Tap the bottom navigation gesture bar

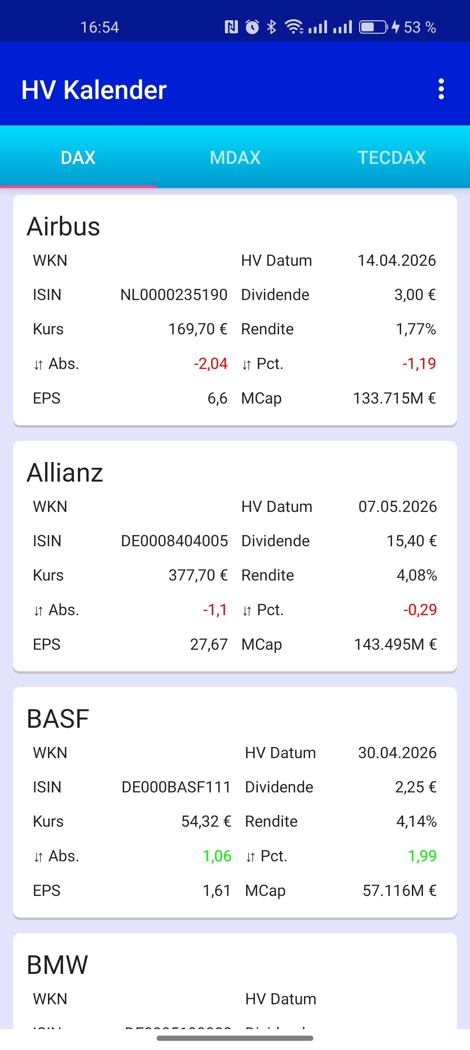tap(235, 1038)
